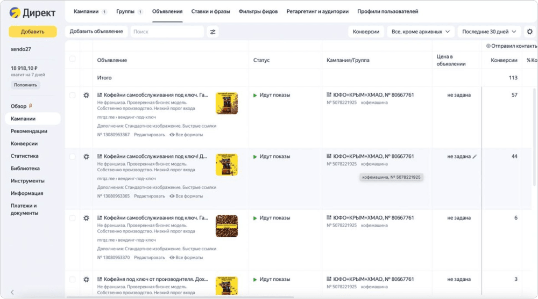Open Последние 30 дней period dropdown
The image size is (538, 299).
489,32
